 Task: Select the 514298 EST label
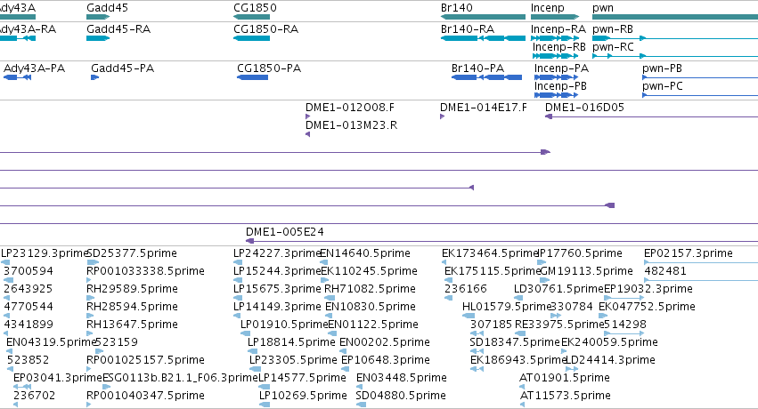pos(625,325)
